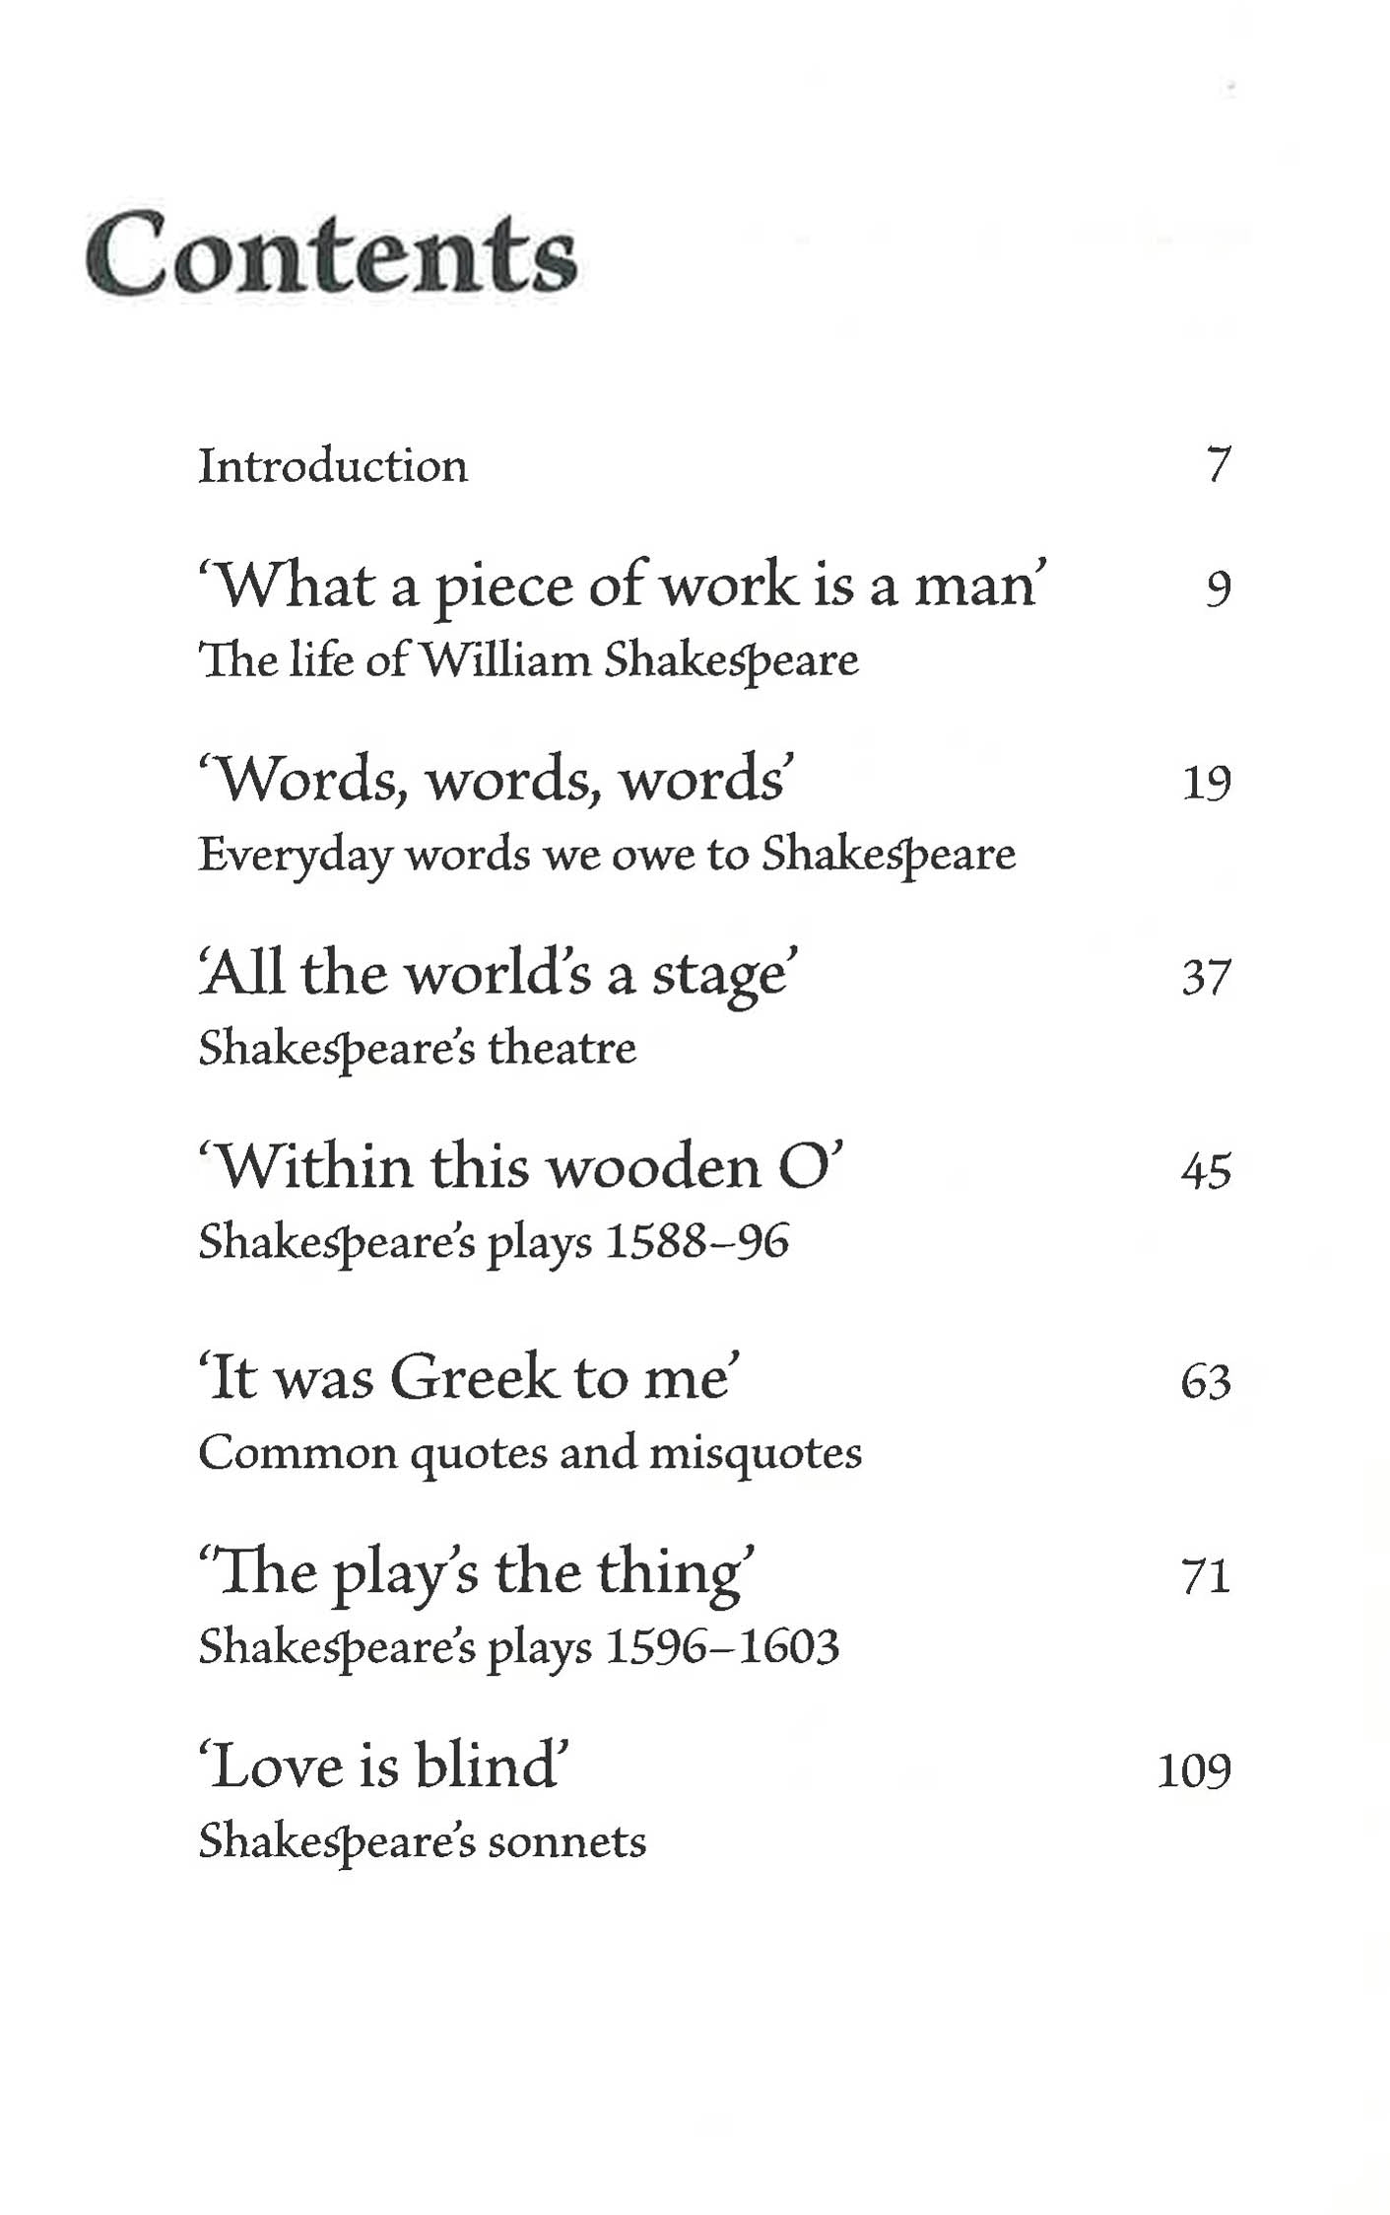Open 'It was Greek to me' chapter
Image resolution: width=1390 pixels, height=2215 pixels.
(469, 1378)
